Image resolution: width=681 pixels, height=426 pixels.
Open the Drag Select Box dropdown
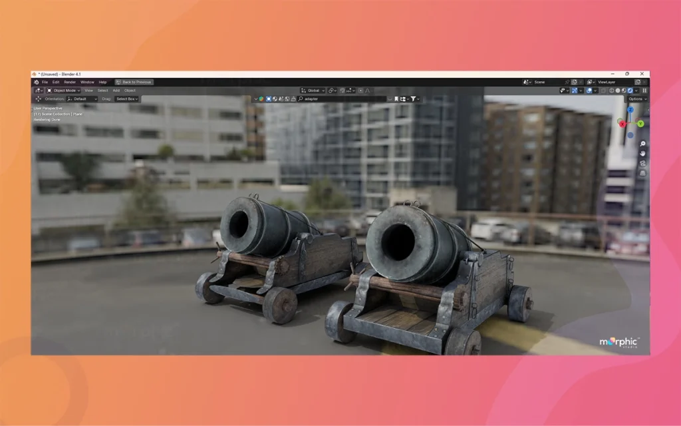126,99
